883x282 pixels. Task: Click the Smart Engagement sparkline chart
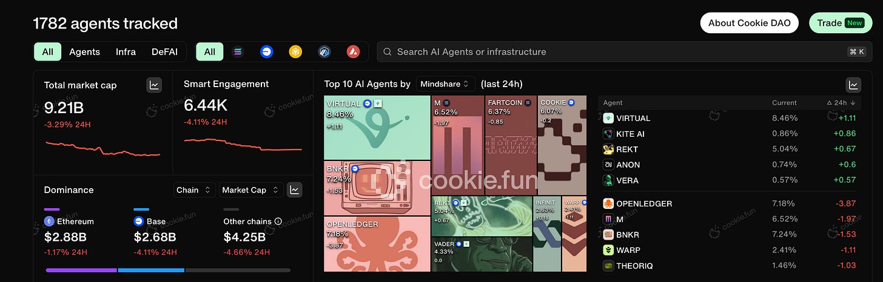point(243,144)
